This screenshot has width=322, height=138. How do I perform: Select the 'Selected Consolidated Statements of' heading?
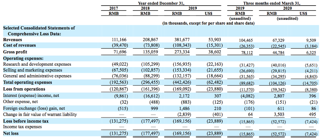tap(39, 28)
